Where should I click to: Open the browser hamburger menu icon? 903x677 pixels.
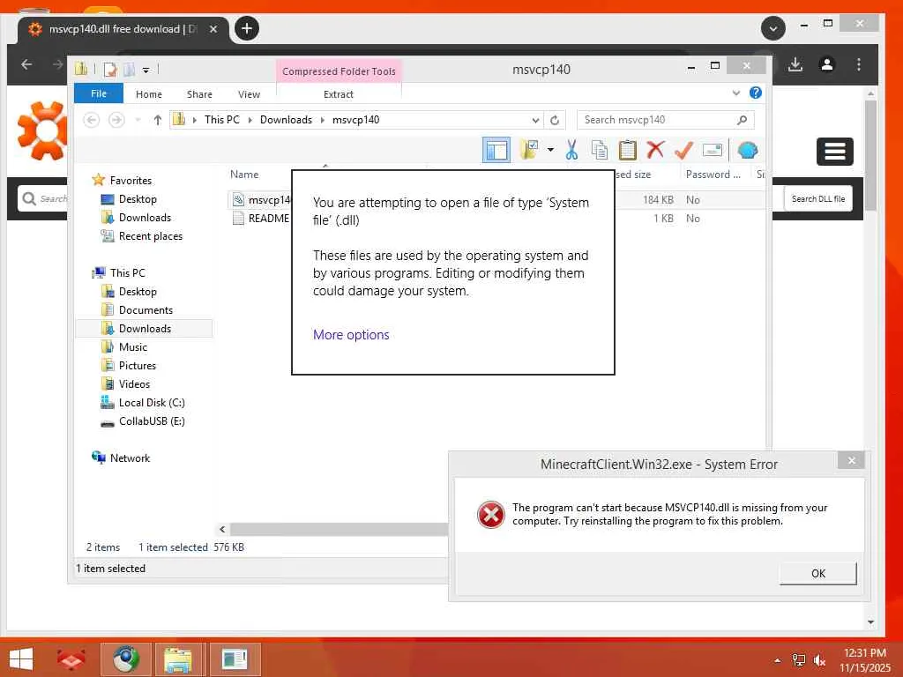(x=834, y=152)
